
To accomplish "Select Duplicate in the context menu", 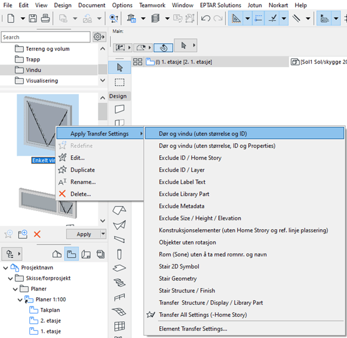I will tap(82, 170).
